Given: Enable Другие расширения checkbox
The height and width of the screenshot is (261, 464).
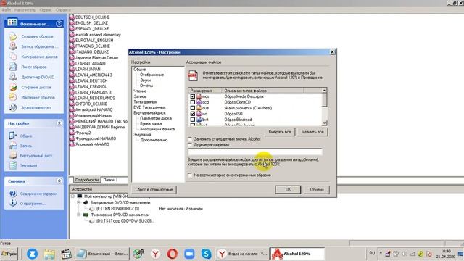Looking at the screenshot, I should 190,145.
